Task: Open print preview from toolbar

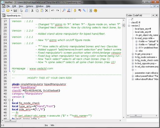Action: [26, 11]
